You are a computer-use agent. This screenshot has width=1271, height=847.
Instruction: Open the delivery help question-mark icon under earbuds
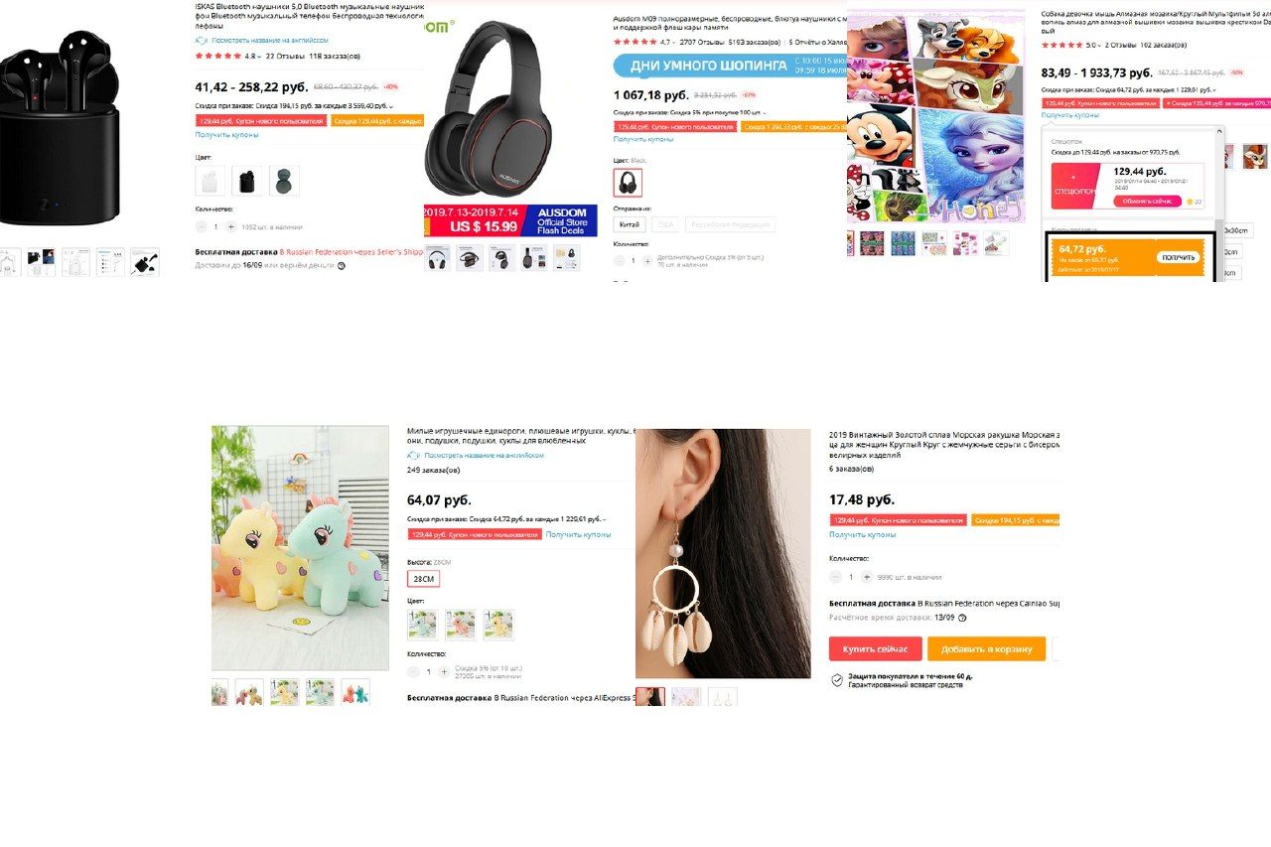[342, 265]
